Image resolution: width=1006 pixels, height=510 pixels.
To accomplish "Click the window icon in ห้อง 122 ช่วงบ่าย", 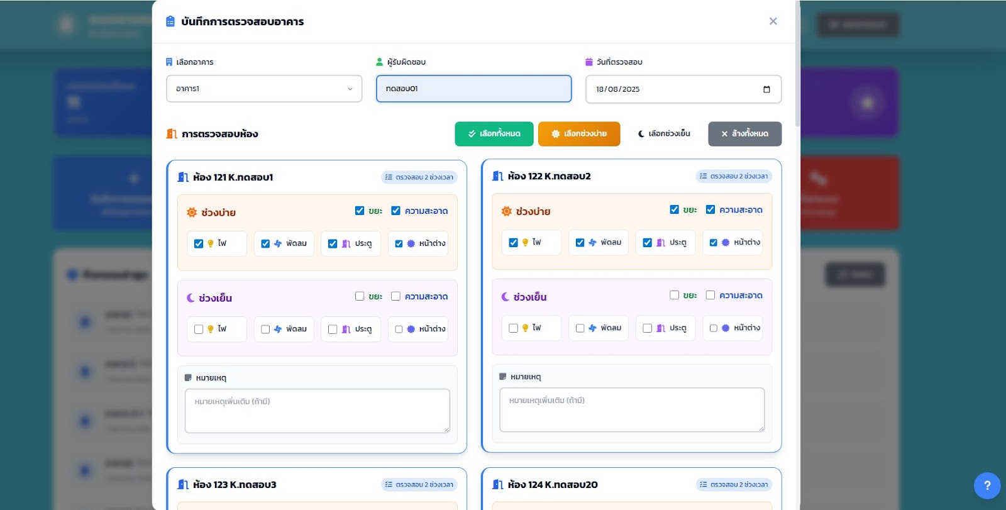I will (726, 243).
